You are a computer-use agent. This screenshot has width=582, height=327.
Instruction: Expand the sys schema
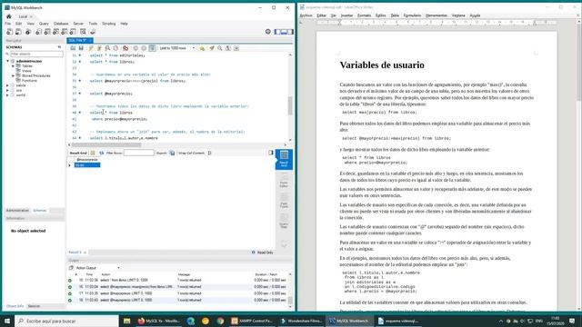[x=7, y=90]
